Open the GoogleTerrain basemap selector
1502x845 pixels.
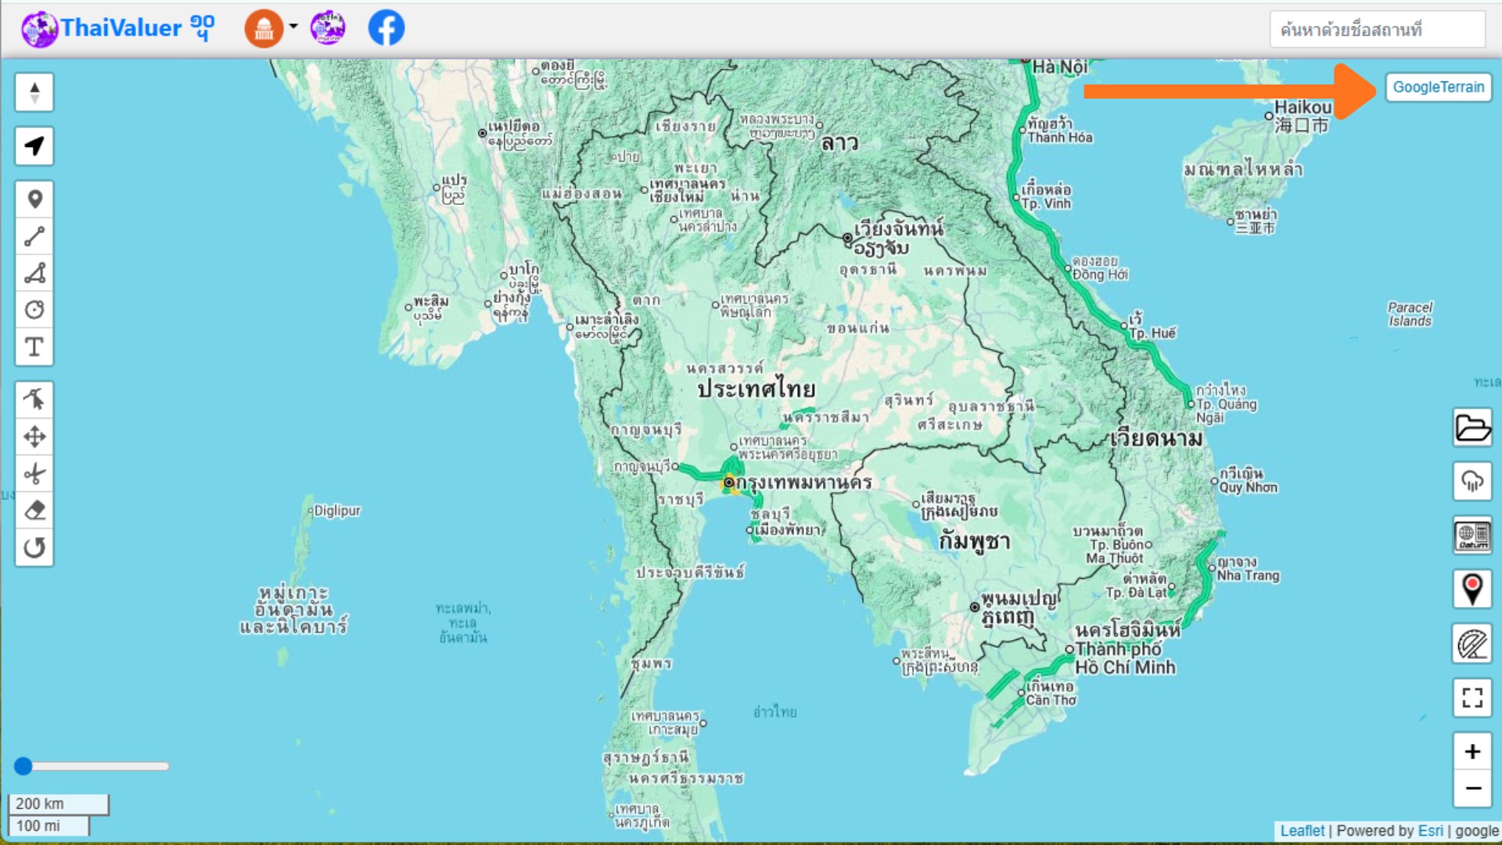(x=1438, y=87)
